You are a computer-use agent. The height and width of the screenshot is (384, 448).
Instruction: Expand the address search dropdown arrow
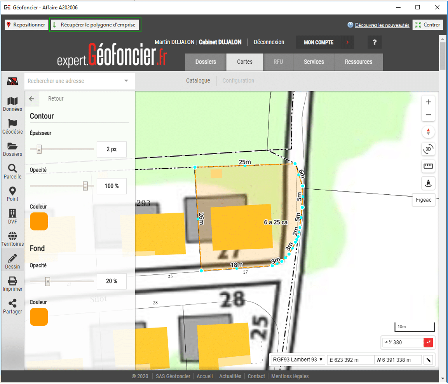point(126,81)
